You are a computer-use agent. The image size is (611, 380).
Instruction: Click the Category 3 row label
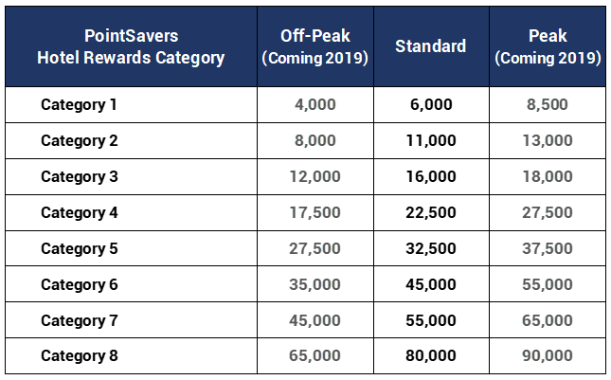click(80, 176)
